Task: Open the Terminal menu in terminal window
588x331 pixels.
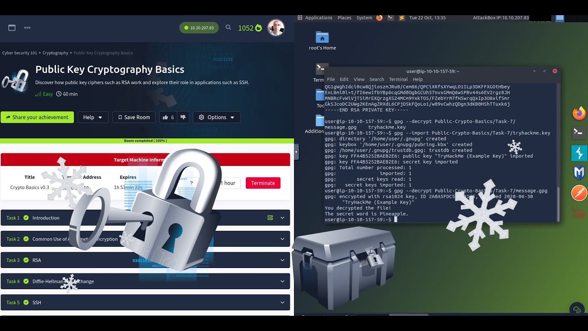Action: (398, 80)
